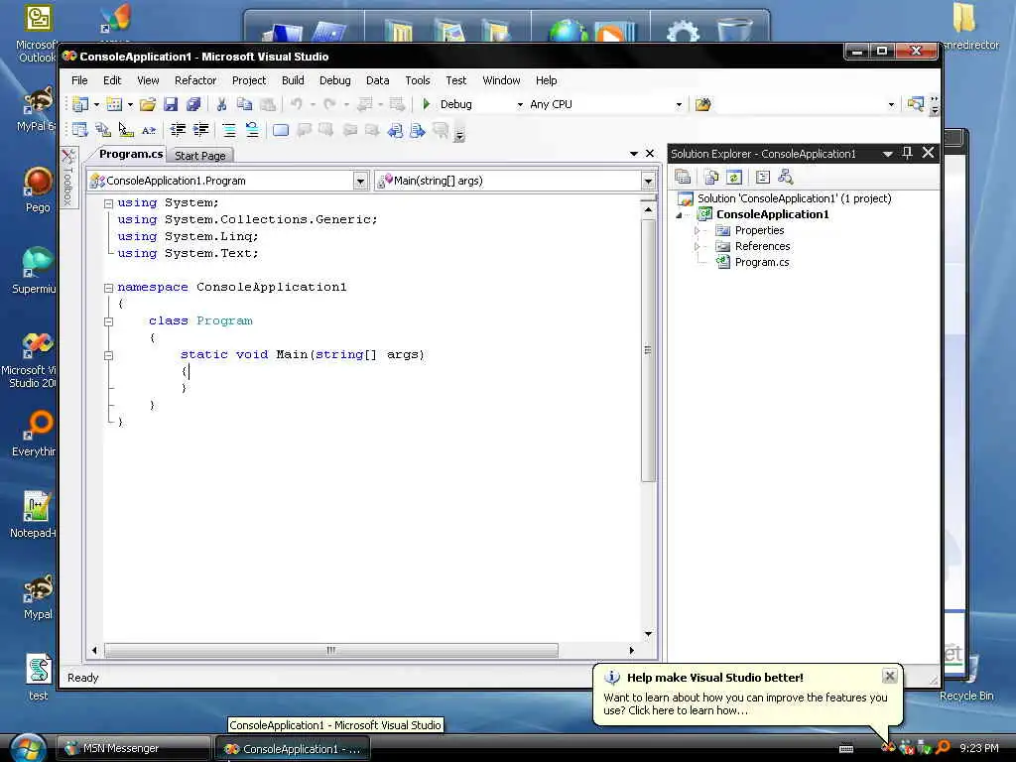The image size is (1016, 762).
Task: Expand the References node in Solution Explorer
Action: (x=698, y=246)
